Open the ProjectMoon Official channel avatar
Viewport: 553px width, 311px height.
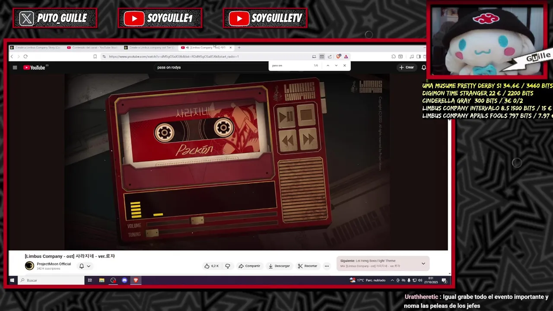(29, 266)
